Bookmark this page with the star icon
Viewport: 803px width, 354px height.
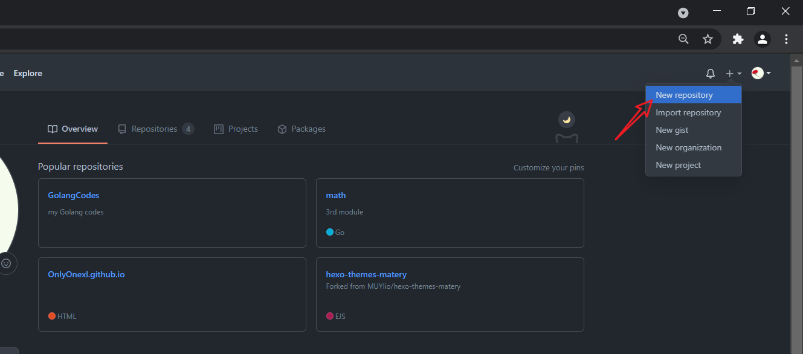pos(708,39)
